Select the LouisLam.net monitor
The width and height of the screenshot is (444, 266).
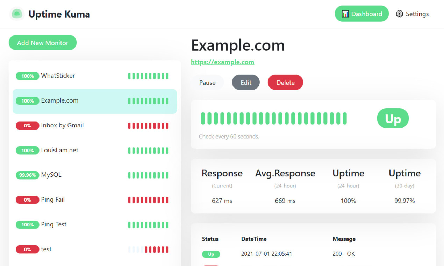pyautogui.click(x=95, y=150)
